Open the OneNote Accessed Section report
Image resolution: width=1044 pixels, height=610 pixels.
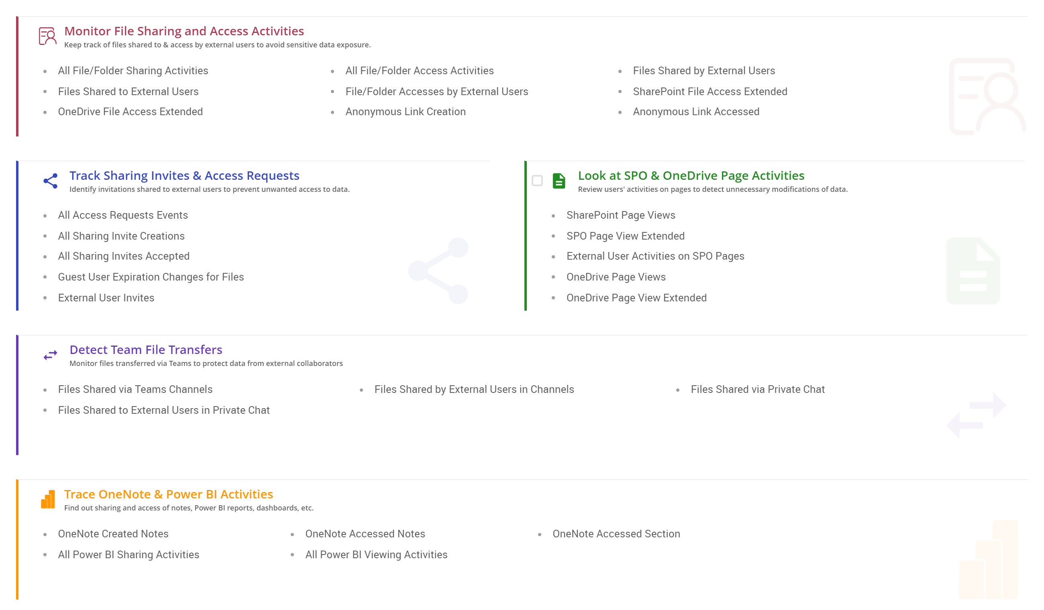click(x=616, y=534)
